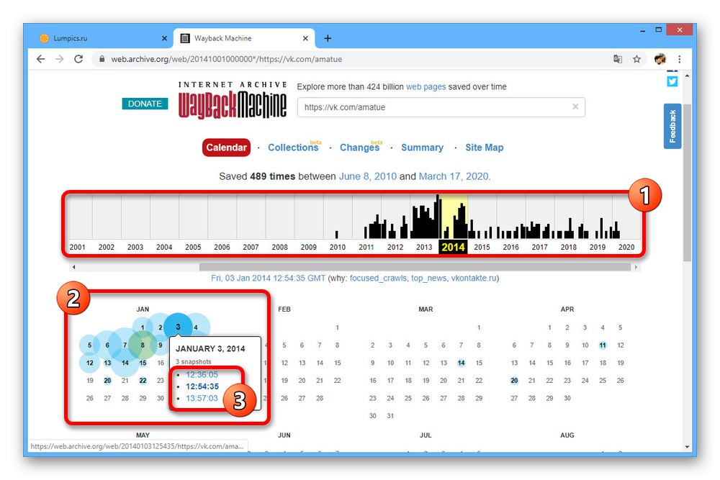Viewport: 720px width, 480px height.
Task: Select January 8 in the calendar
Action: click(x=143, y=345)
